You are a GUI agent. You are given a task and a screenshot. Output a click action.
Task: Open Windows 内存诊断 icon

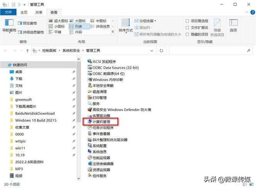90,80
